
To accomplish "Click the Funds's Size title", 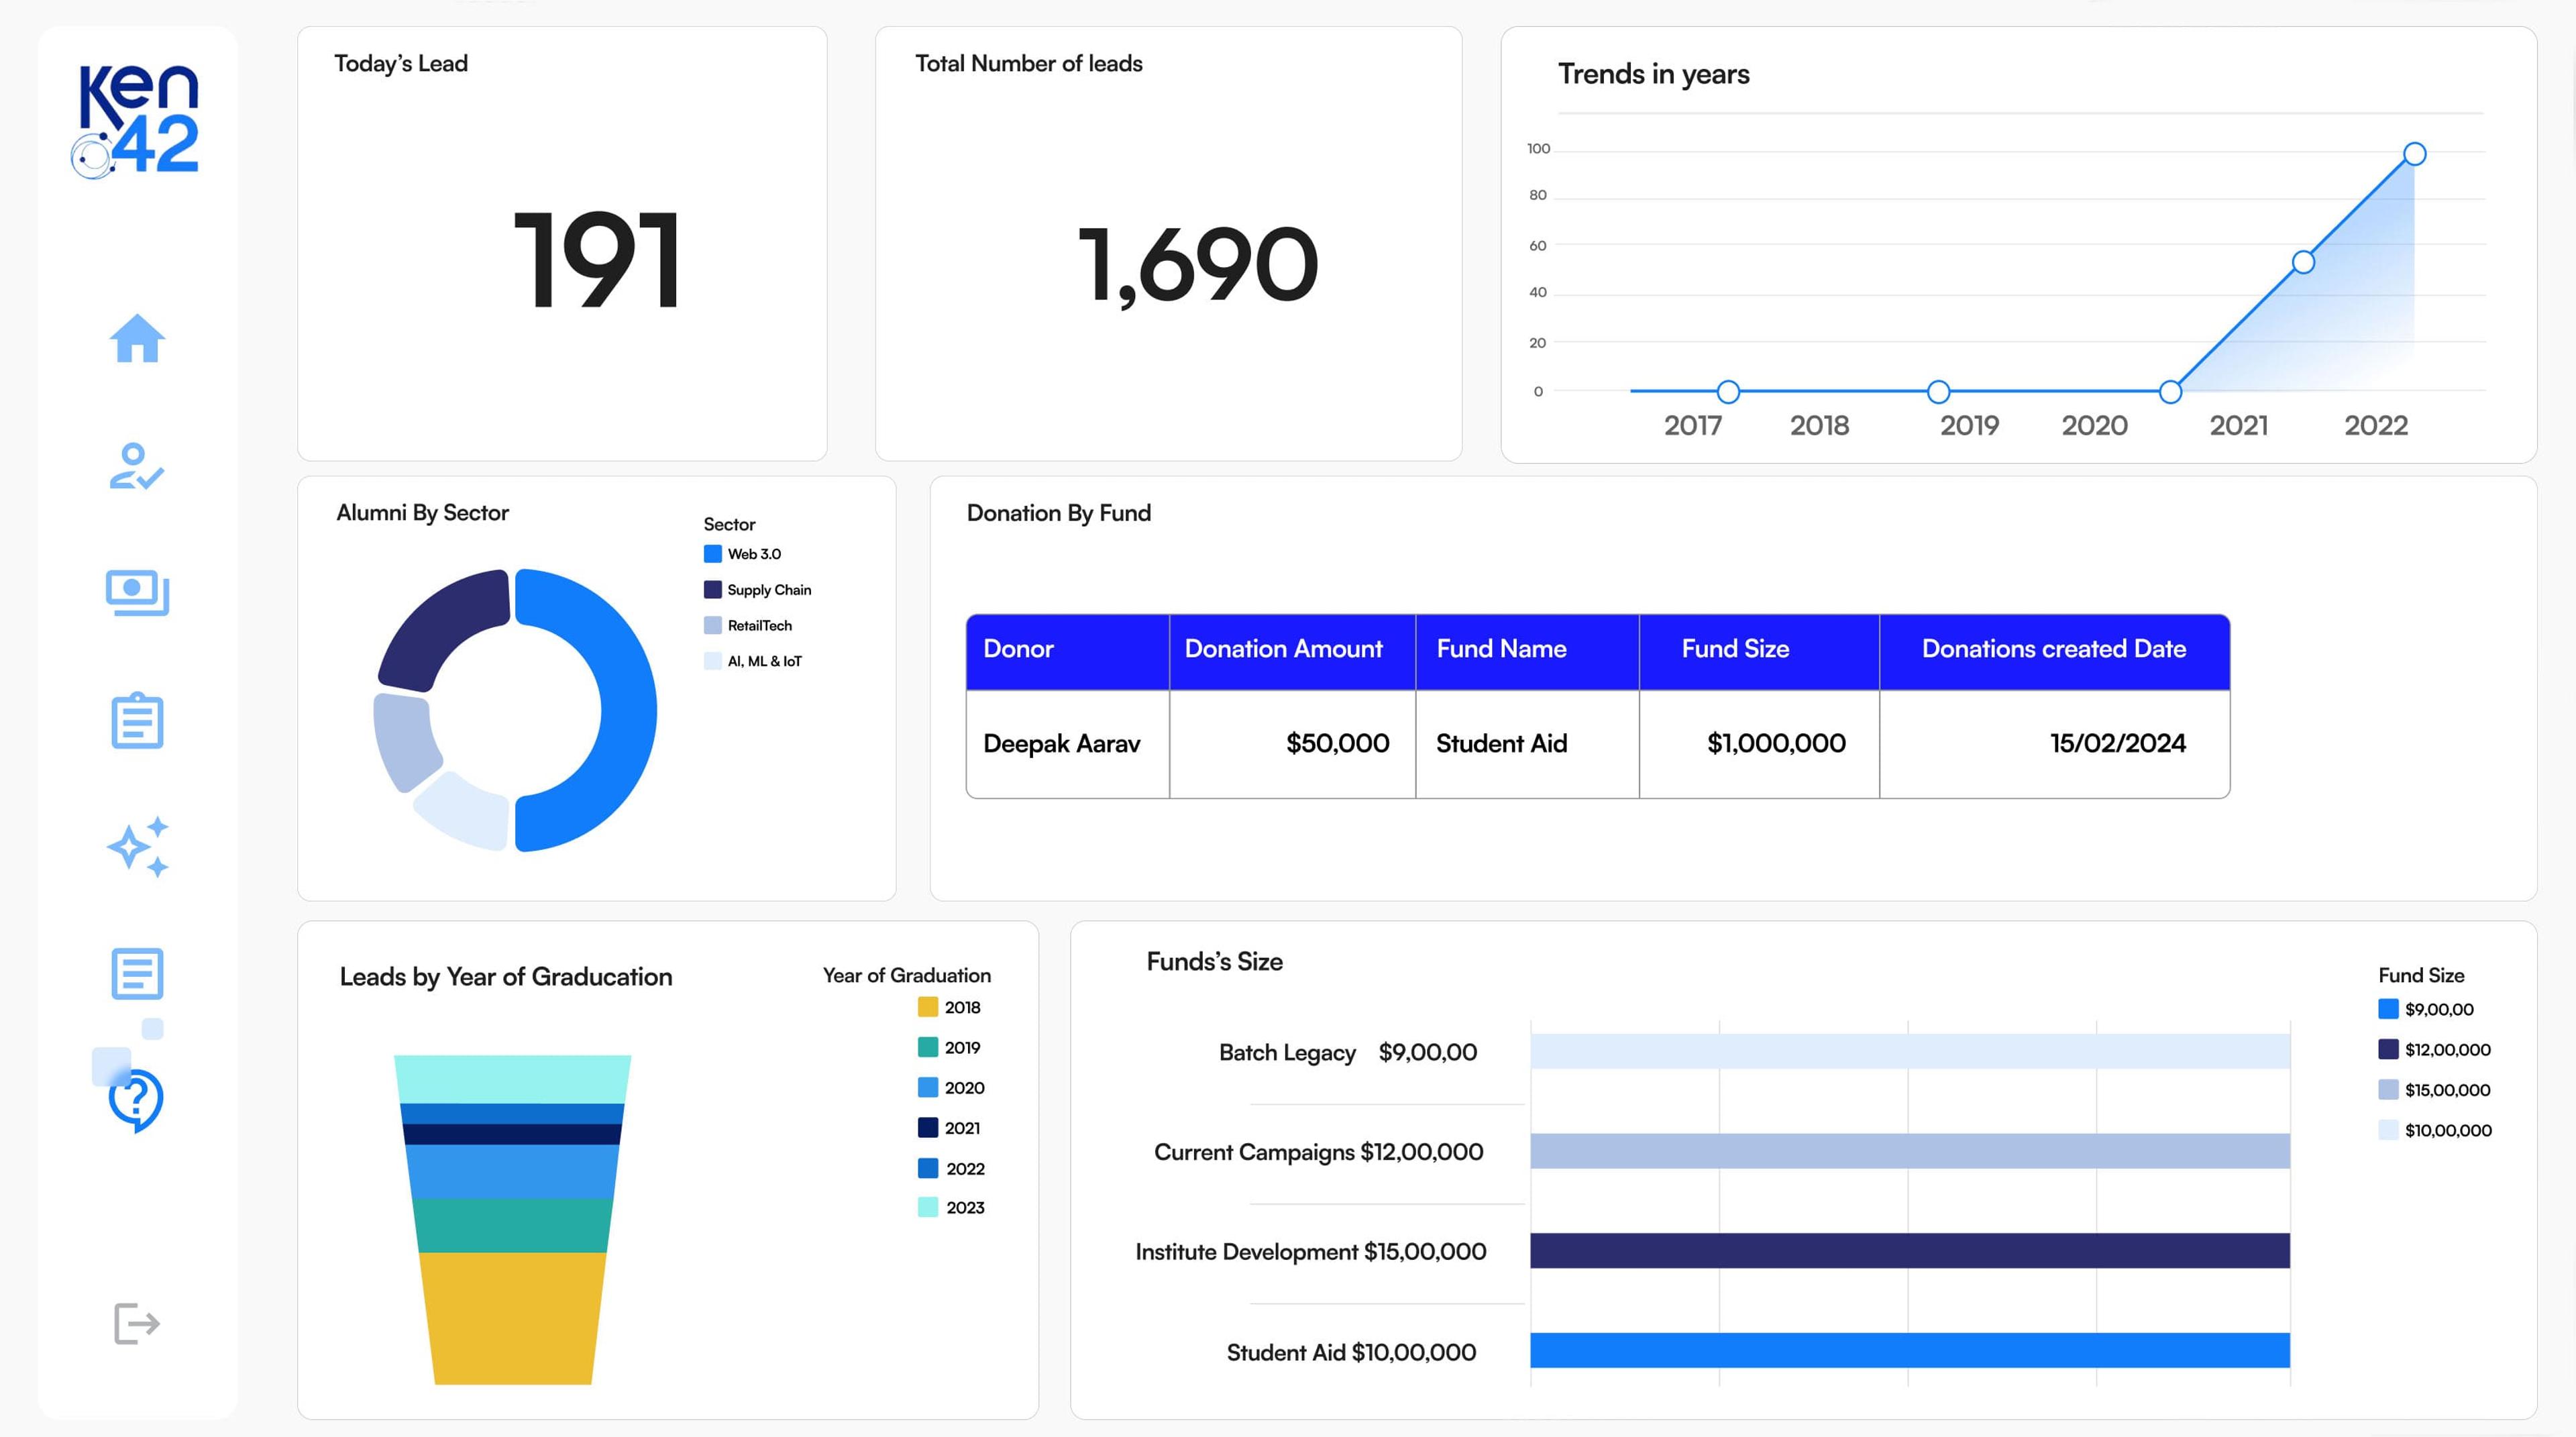I will point(1214,962).
